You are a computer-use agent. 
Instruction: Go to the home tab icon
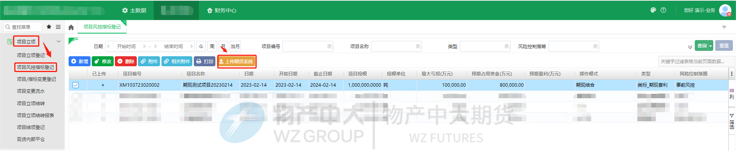(71, 27)
